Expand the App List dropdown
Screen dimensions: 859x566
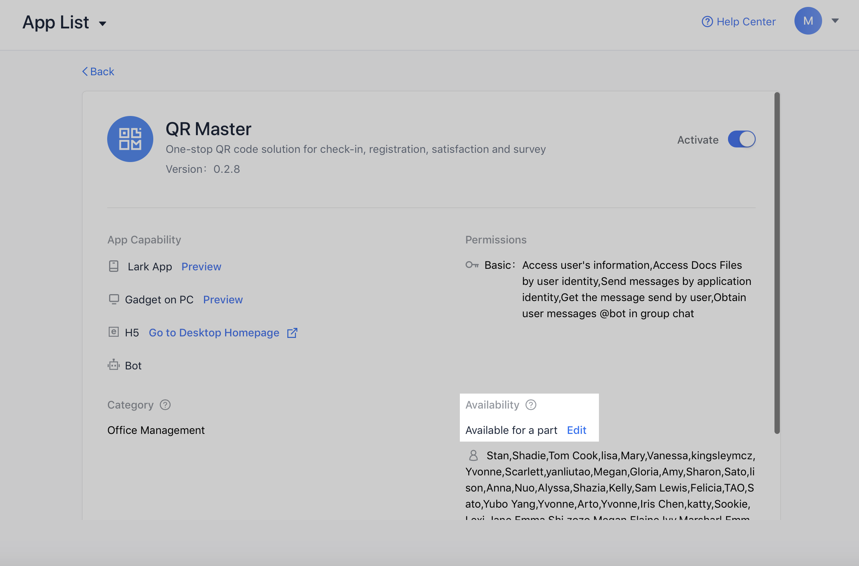(x=103, y=23)
